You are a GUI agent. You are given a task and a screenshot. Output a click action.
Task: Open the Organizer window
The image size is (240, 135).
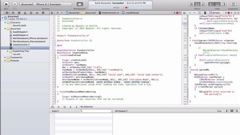pos(233,4)
